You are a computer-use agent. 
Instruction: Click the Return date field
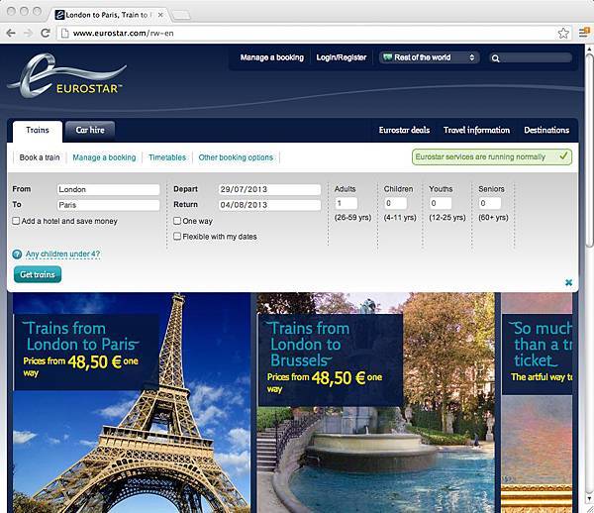coord(269,205)
